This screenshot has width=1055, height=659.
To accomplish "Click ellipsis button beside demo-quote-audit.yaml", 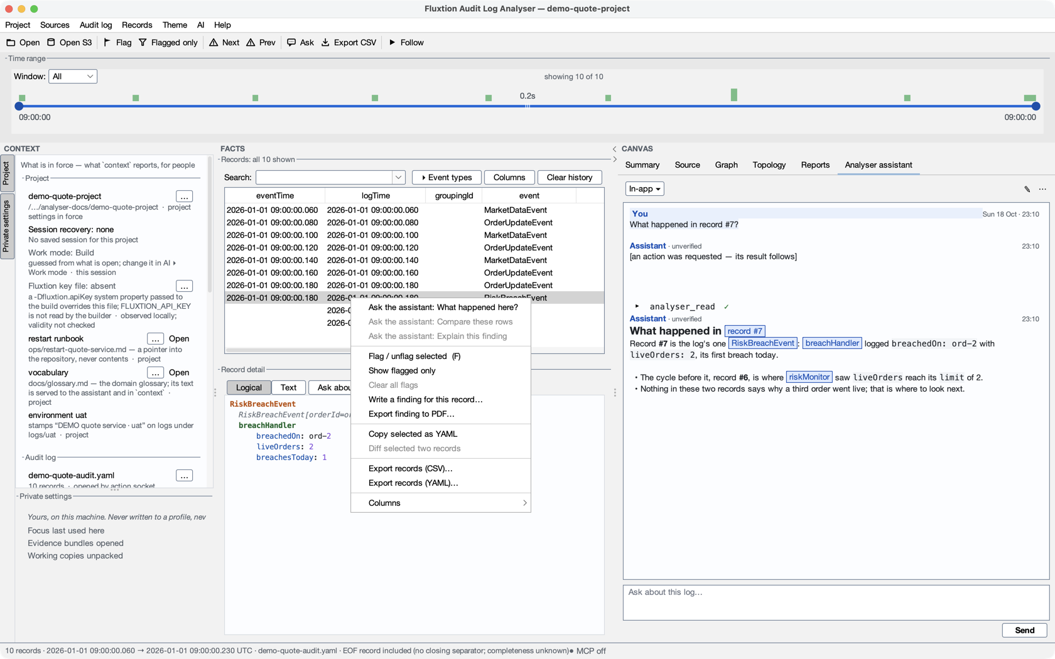I will [x=184, y=476].
